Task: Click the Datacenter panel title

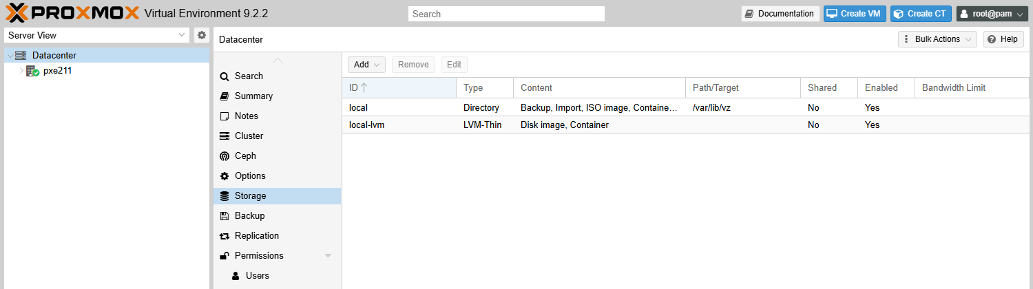Action: 241,40
